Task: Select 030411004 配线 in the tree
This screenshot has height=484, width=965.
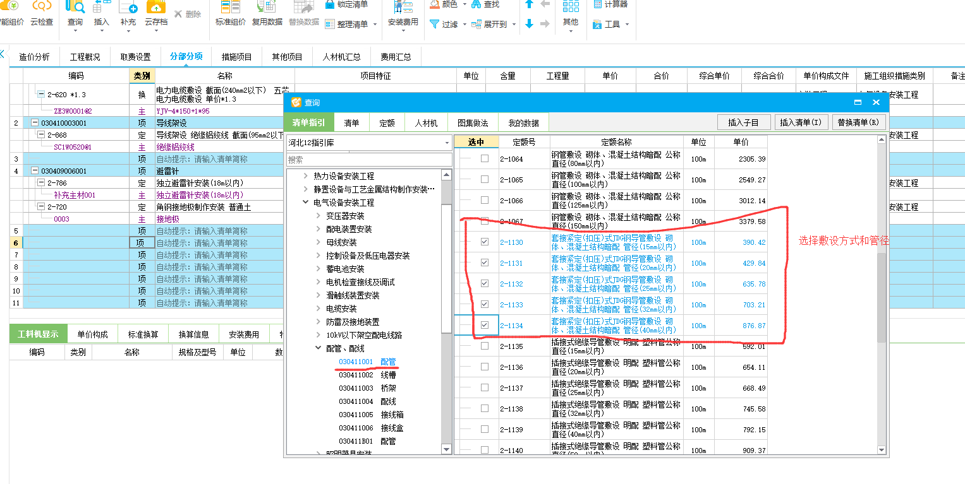Action: (368, 401)
